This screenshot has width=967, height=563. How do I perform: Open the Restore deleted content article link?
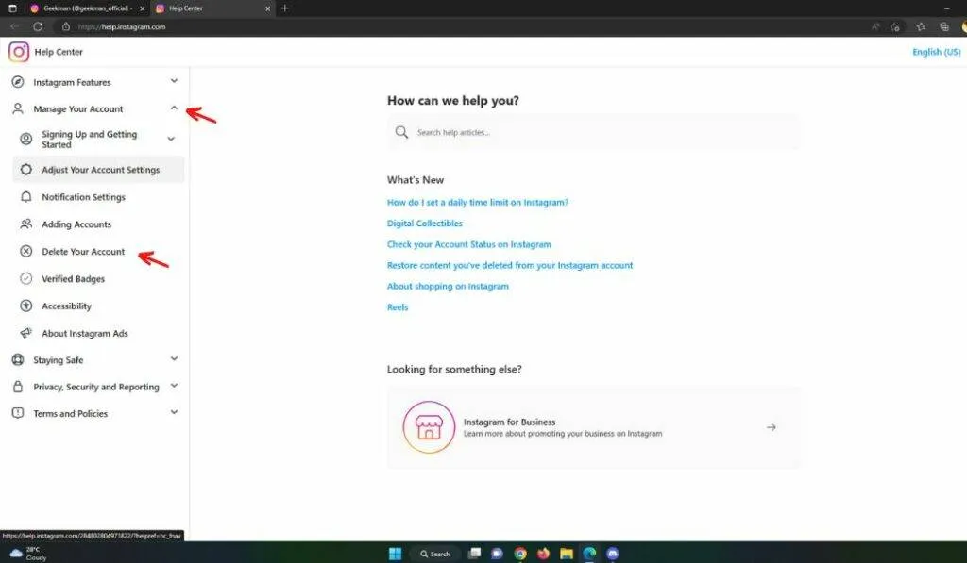pos(509,265)
